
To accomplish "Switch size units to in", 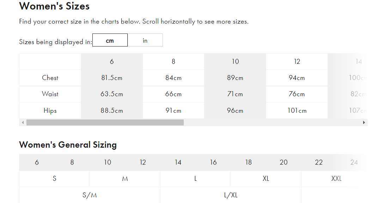I will (x=145, y=40).
